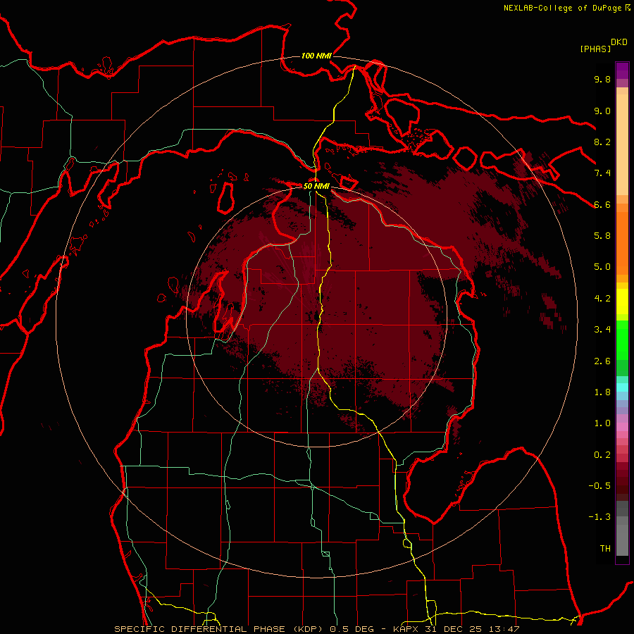Click the 8.2 scale value

[x=602, y=142]
